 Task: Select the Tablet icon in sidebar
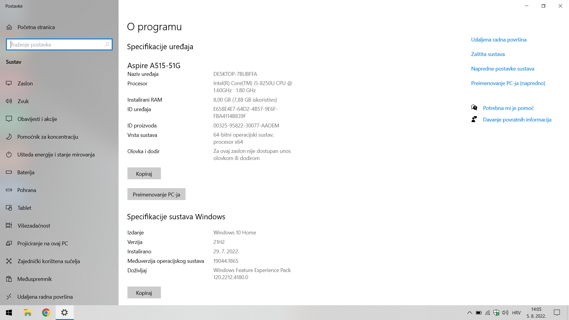[x=9, y=208]
